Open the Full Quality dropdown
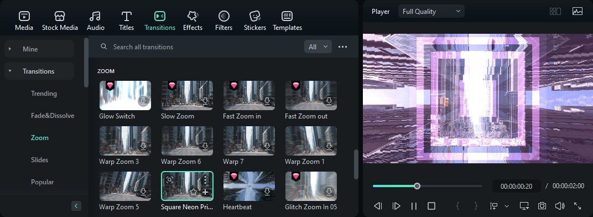The width and height of the screenshot is (593, 217). 431,12
